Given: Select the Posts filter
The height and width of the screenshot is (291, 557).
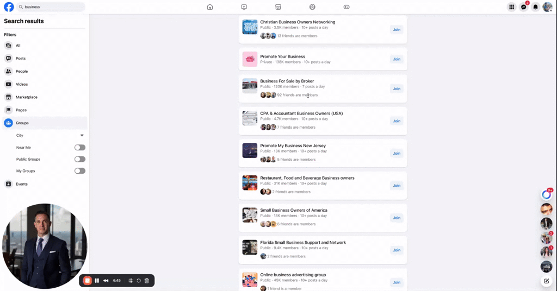Looking at the screenshot, I should [45, 58].
